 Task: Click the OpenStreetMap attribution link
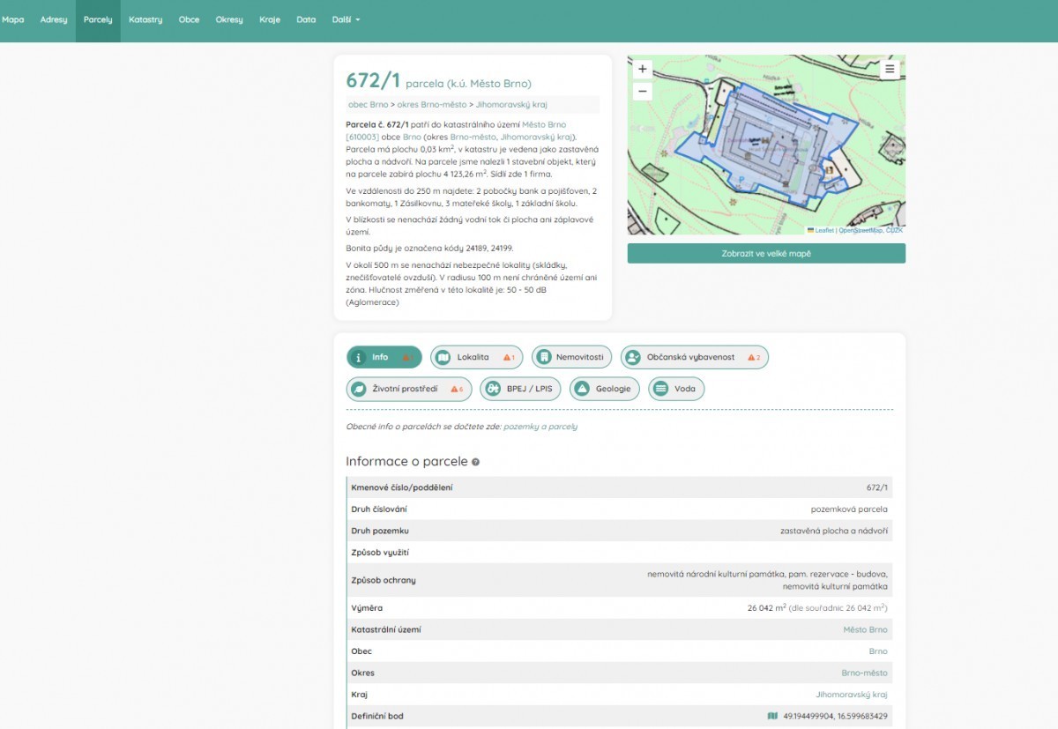[x=861, y=230]
